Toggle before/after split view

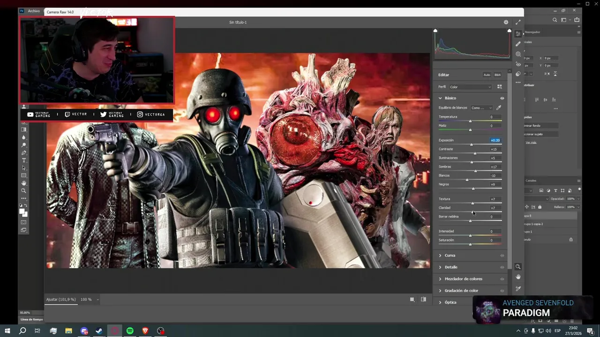coord(424,300)
